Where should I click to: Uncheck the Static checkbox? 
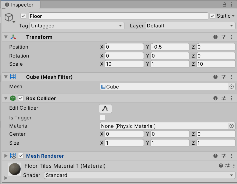click(212, 16)
